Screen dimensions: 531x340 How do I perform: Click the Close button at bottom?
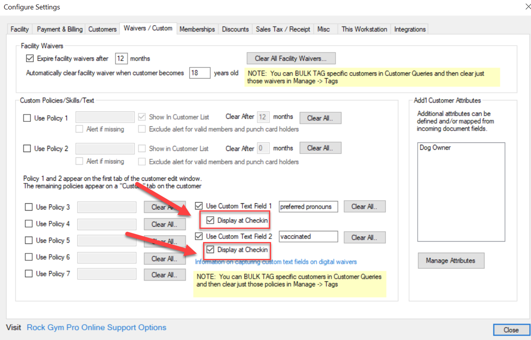pyautogui.click(x=511, y=330)
